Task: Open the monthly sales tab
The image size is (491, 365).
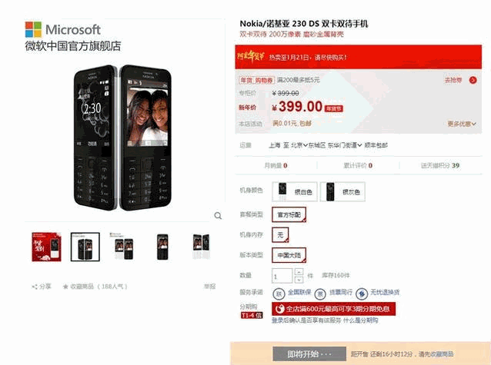Action: [276, 165]
